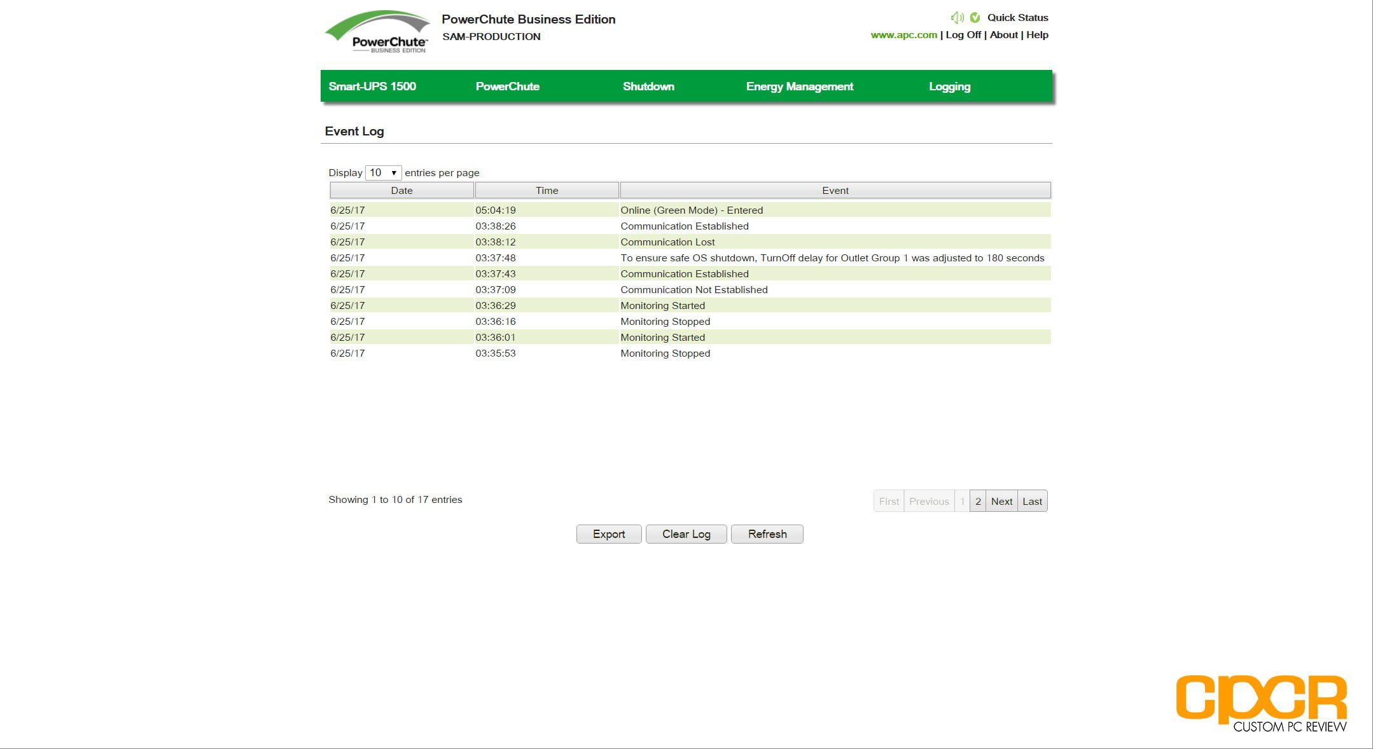Click the PowerChute Business Edition logo

[379, 32]
